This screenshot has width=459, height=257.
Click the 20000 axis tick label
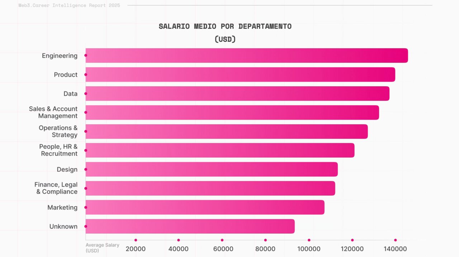coord(136,249)
